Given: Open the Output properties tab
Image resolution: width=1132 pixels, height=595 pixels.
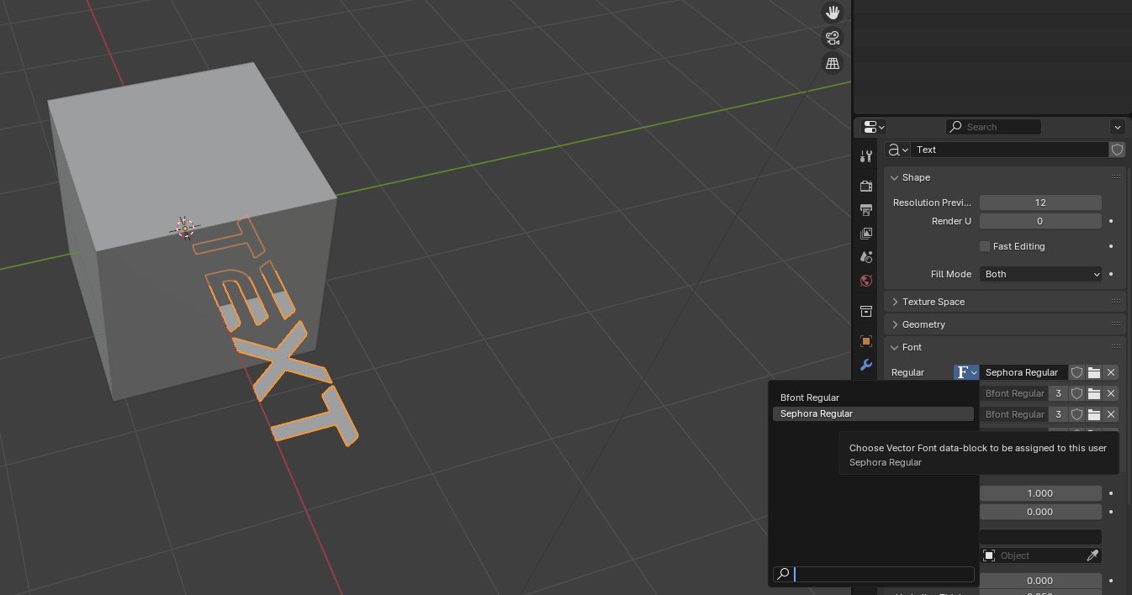Looking at the screenshot, I should 866,209.
